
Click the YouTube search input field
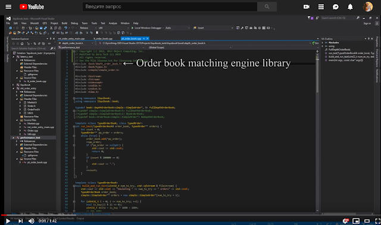pos(170,7)
